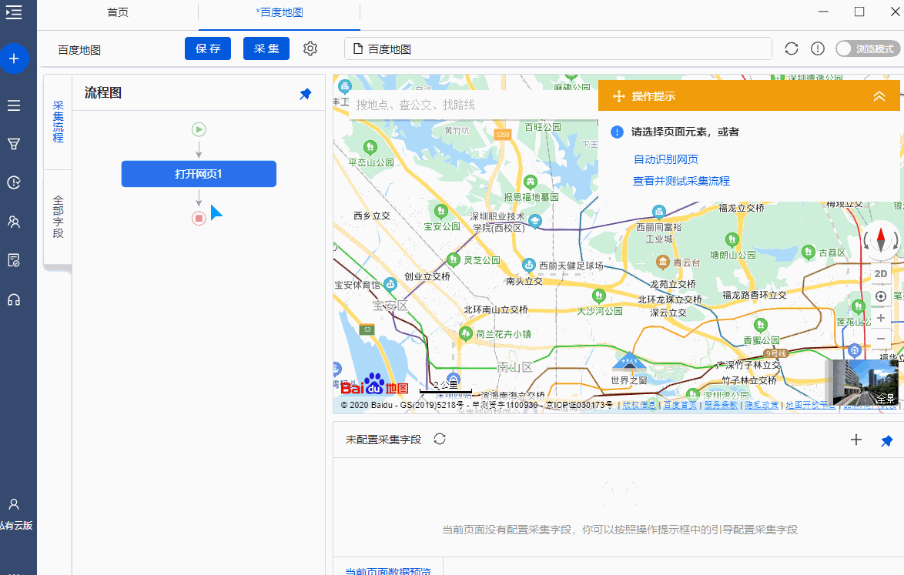The height and width of the screenshot is (575, 904).
Task: Pin the 流程图 flowchart panel
Action: tap(306, 94)
